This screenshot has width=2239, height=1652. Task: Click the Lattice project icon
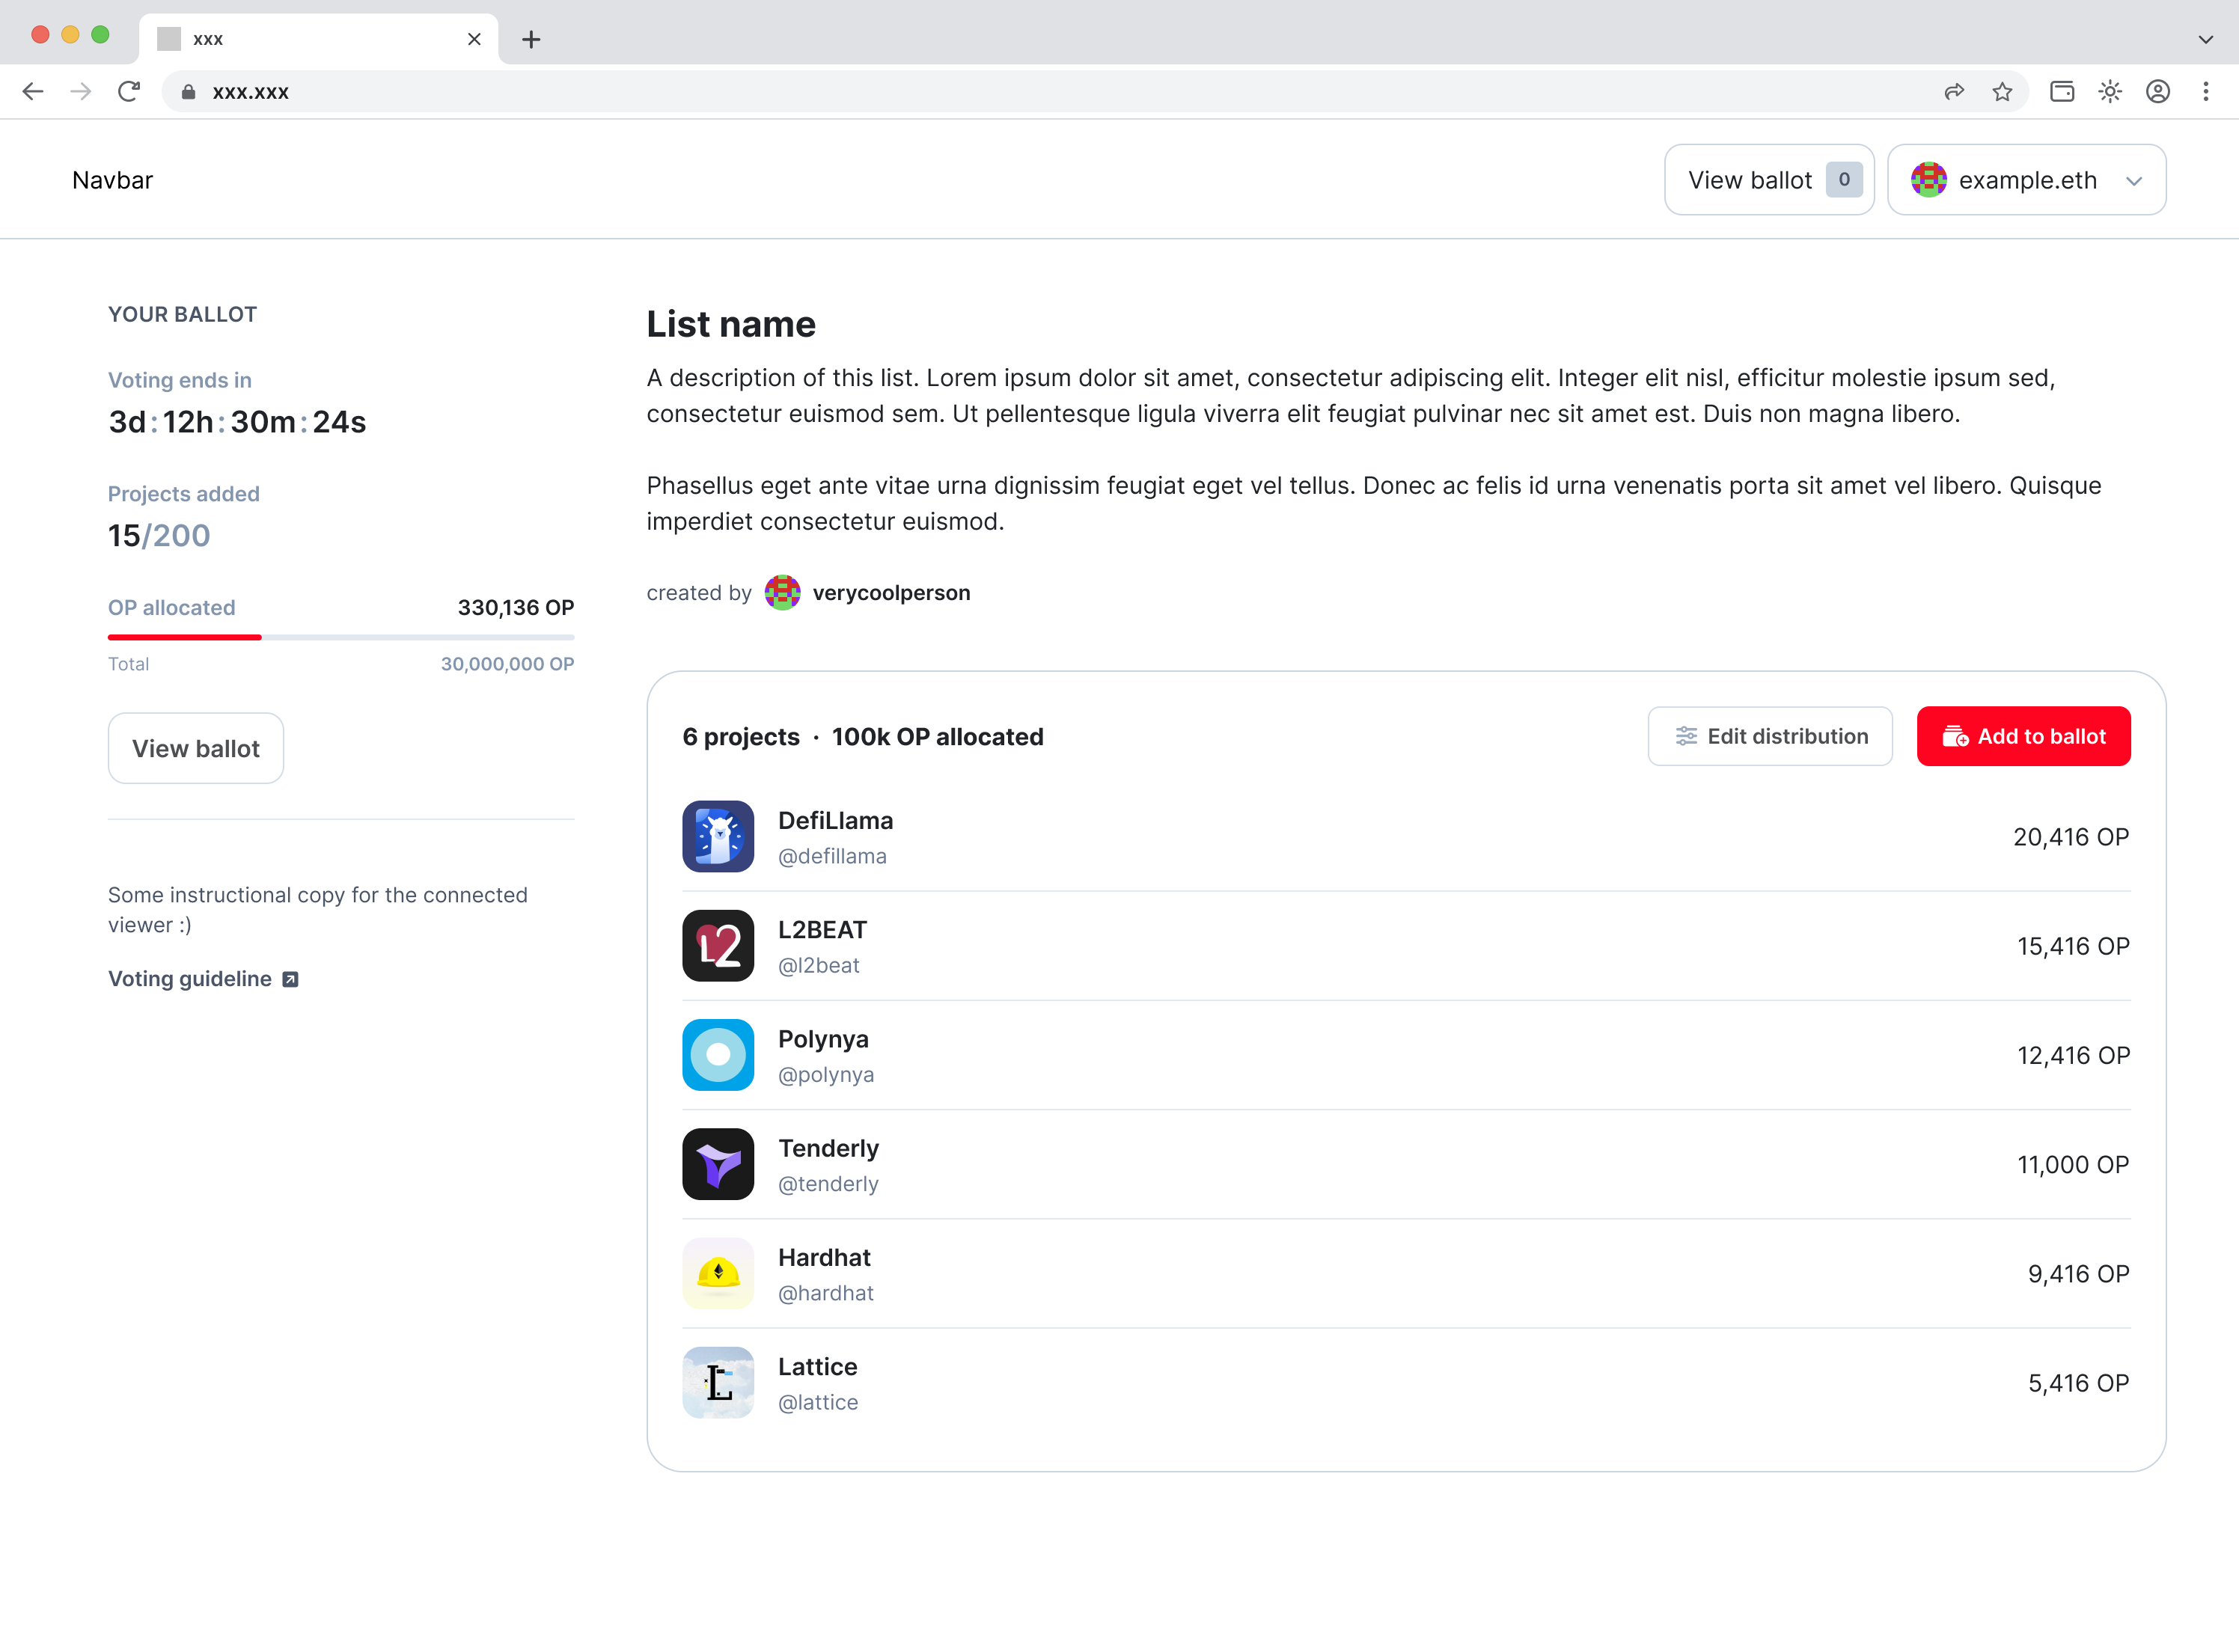point(718,1382)
